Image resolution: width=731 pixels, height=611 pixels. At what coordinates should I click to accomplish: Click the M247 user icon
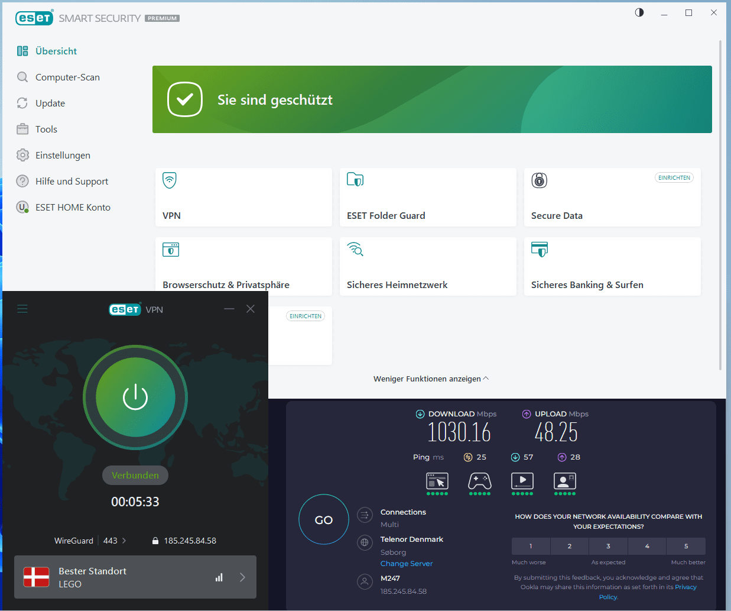[365, 581]
